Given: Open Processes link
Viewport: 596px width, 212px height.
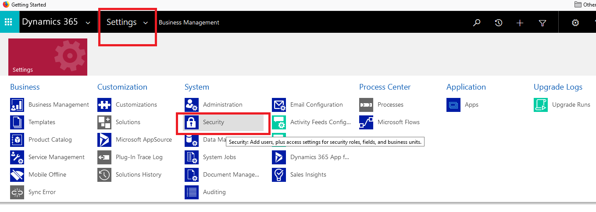Looking at the screenshot, I should coord(390,105).
